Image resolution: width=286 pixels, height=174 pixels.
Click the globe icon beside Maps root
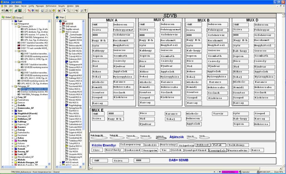(60, 21)
